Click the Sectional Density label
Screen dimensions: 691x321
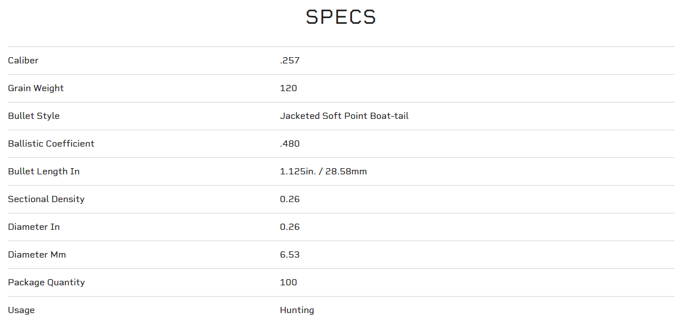point(46,199)
